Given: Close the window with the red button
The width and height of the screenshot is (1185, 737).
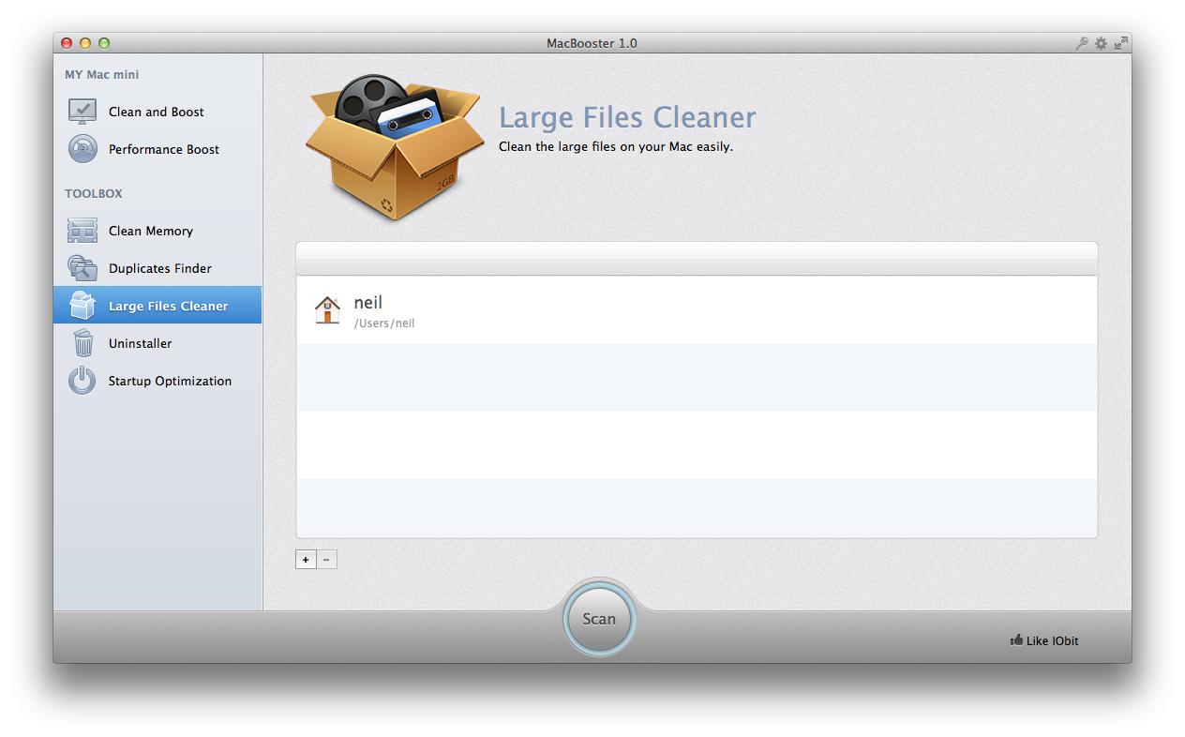Looking at the screenshot, I should (67, 43).
